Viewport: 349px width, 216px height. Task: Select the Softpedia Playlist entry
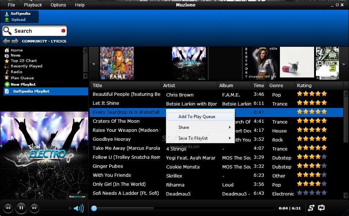coord(46,91)
